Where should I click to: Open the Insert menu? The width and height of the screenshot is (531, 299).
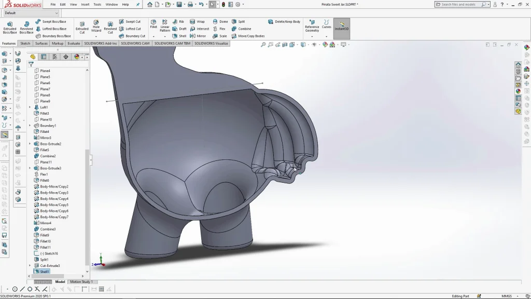(85, 4)
